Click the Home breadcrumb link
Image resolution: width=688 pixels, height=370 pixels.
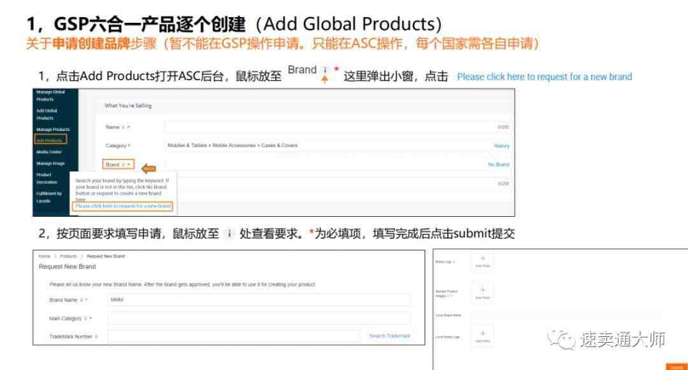pyautogui.click(x=45, y=256)
